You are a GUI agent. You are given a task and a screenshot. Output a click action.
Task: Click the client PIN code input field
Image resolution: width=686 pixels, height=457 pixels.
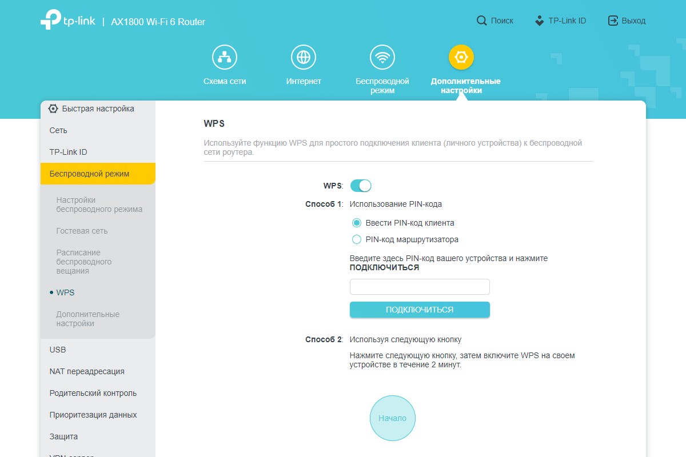[420, 287]
